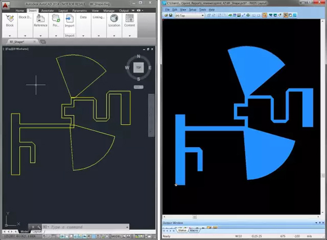The image size is (327, 240).
Task: Expand the command line history arrow
Action: click(127, 227)
